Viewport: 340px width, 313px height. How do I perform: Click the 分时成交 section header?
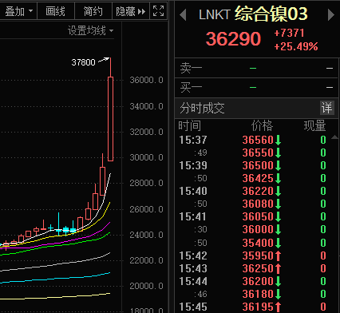point(202,108)
